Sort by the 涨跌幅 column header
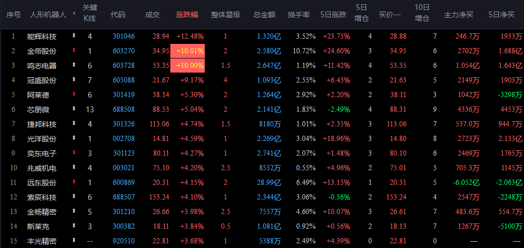This screenshot has width=524, height=248. point(187,15)
